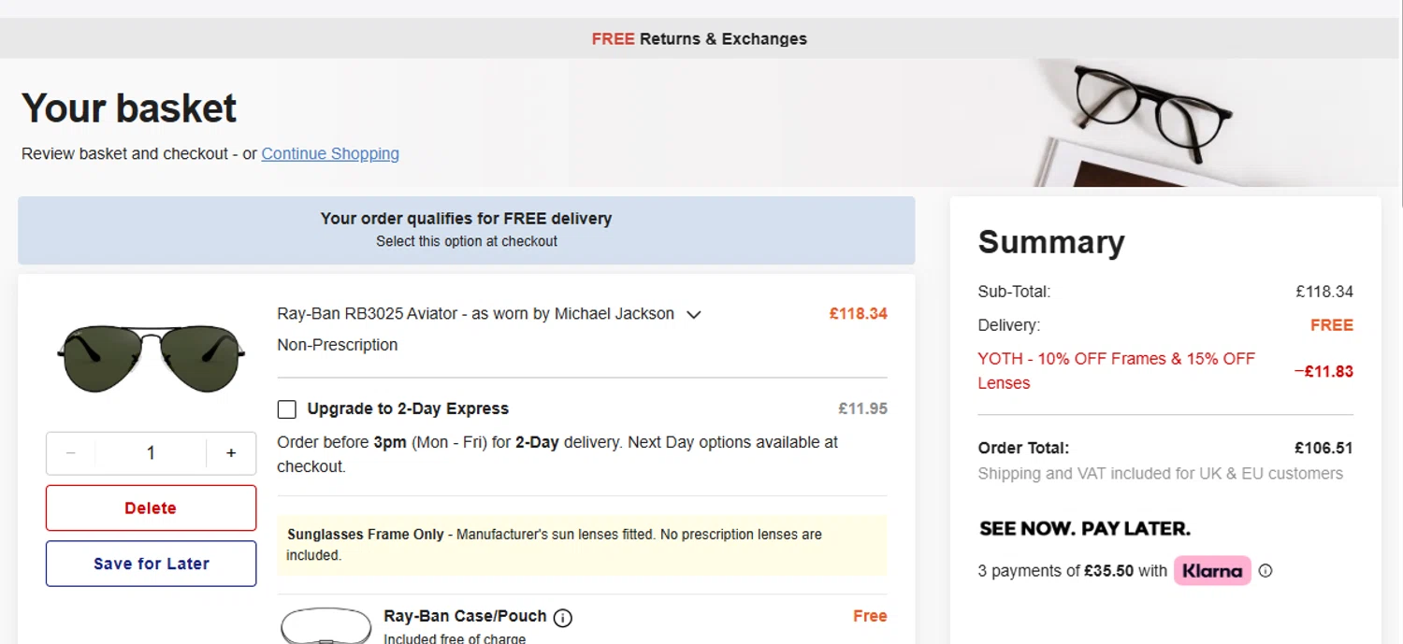Decrease quantity with the minus button
This screenshot has width=1403, height=644.
tap(71, 453)
